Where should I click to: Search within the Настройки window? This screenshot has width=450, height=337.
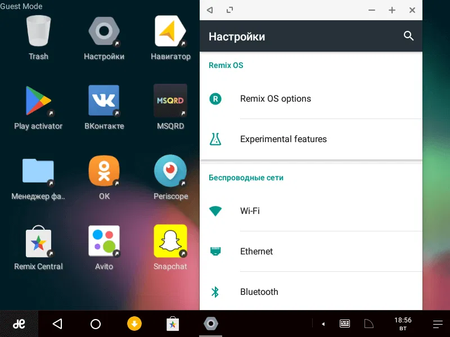coord(409,36)
